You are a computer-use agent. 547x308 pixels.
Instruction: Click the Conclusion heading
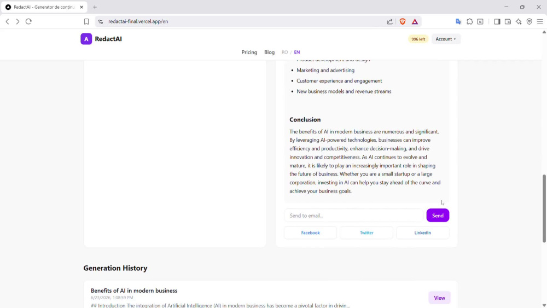tap(305, 120)
